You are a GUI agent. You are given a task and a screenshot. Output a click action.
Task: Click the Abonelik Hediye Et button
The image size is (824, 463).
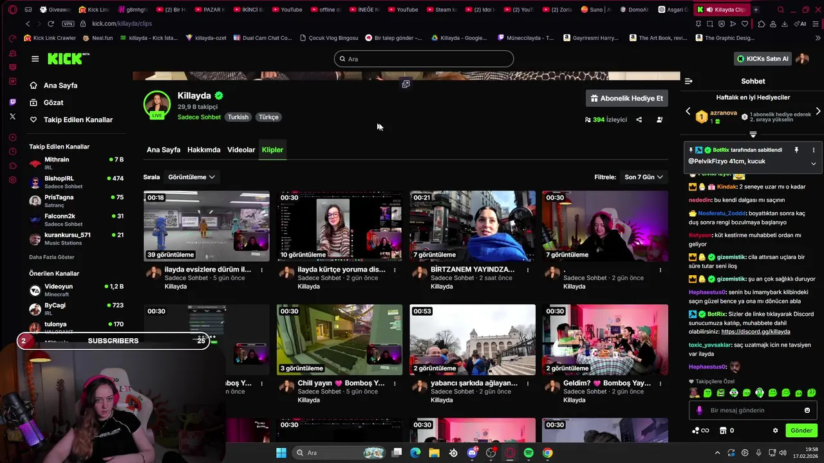click(x=626, y=98)
